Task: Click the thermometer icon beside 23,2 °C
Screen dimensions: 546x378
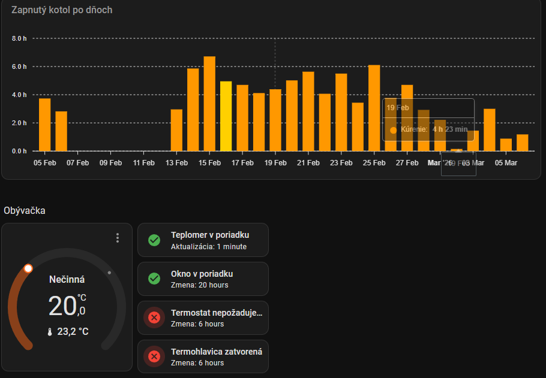Action: coord(50,331)
